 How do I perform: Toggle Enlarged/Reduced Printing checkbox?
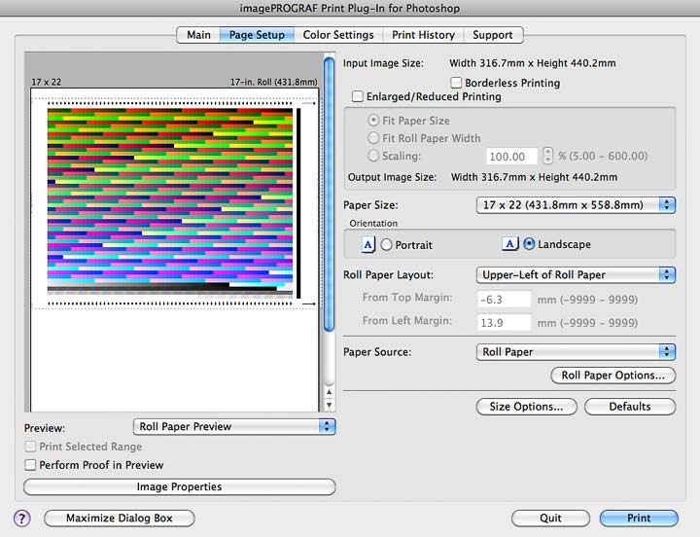tap(357, 96)
